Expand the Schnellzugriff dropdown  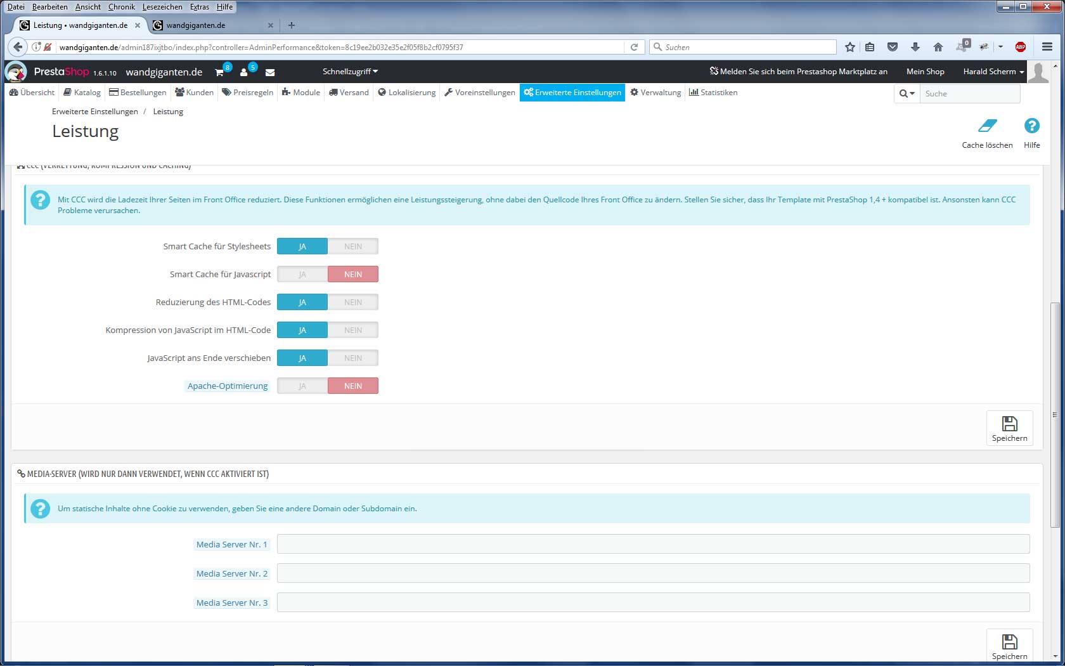coord(350,72)
